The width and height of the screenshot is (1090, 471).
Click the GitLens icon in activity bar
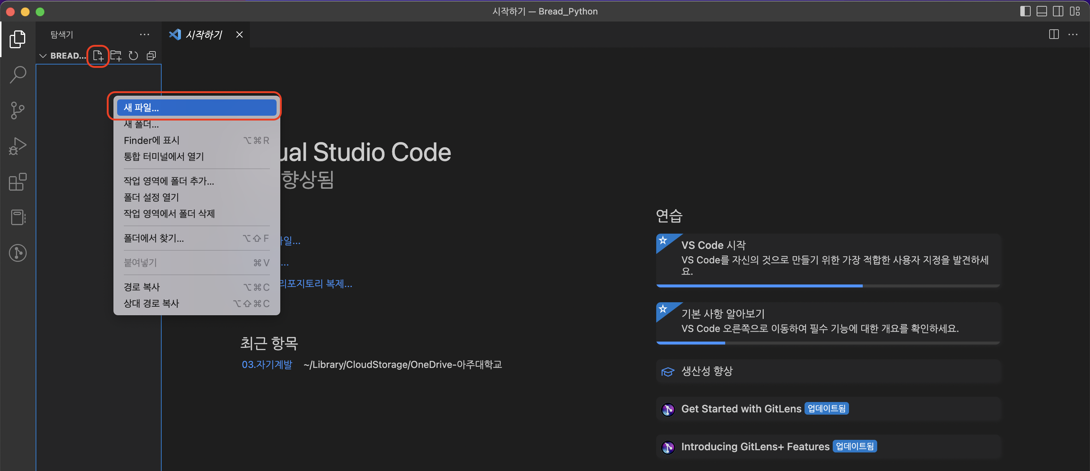pos(18,253)
